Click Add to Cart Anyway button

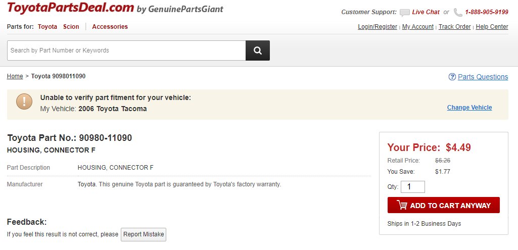click(x=443, y=205)
